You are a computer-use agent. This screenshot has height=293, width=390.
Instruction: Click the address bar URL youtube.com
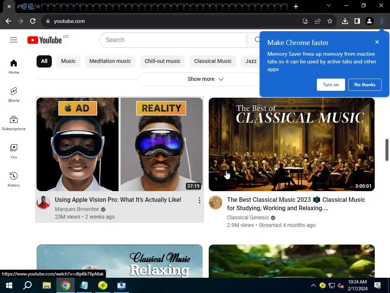pyautogui.click(x=69, y=21)
